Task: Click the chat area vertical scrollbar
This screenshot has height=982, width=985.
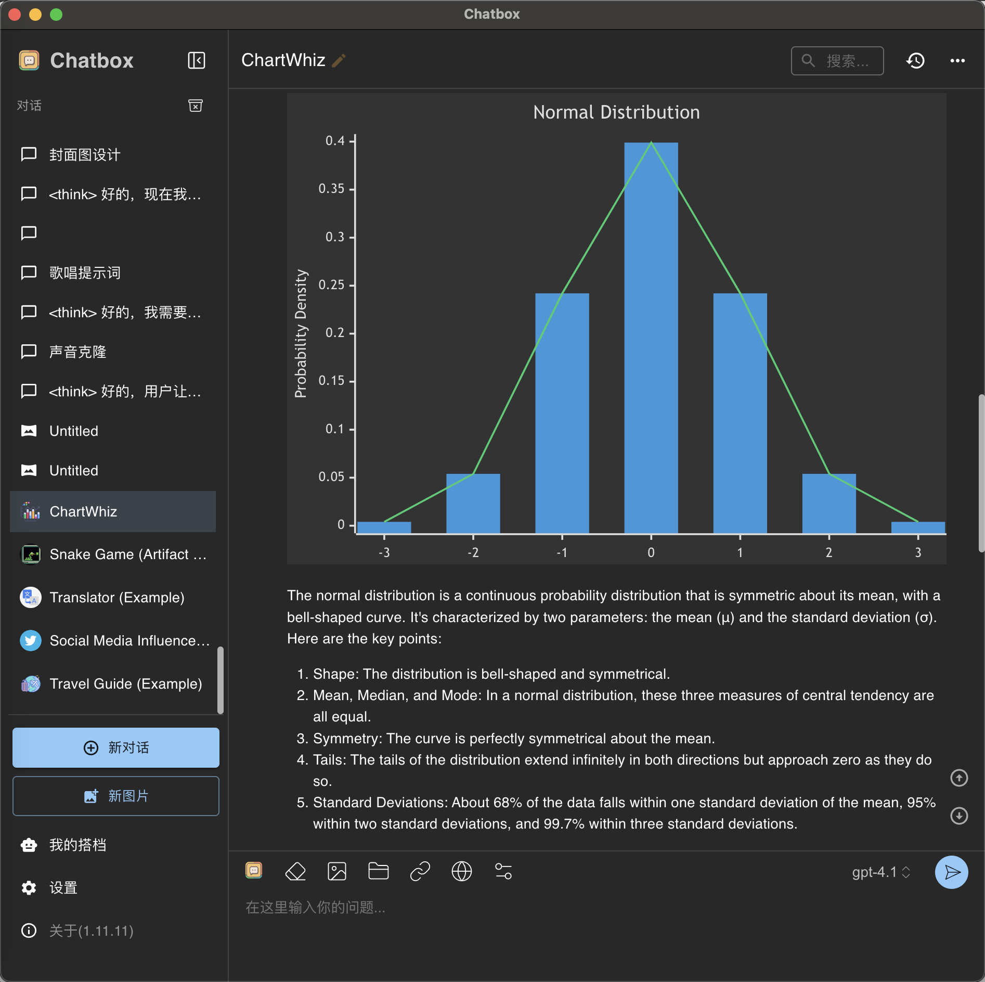Action: (981, 472)
